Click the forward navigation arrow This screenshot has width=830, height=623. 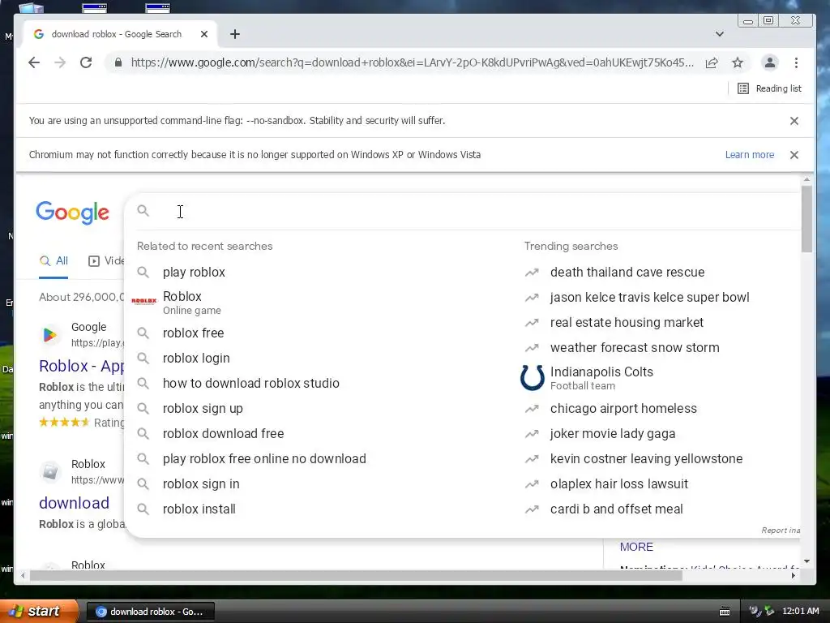coord(60,62)
